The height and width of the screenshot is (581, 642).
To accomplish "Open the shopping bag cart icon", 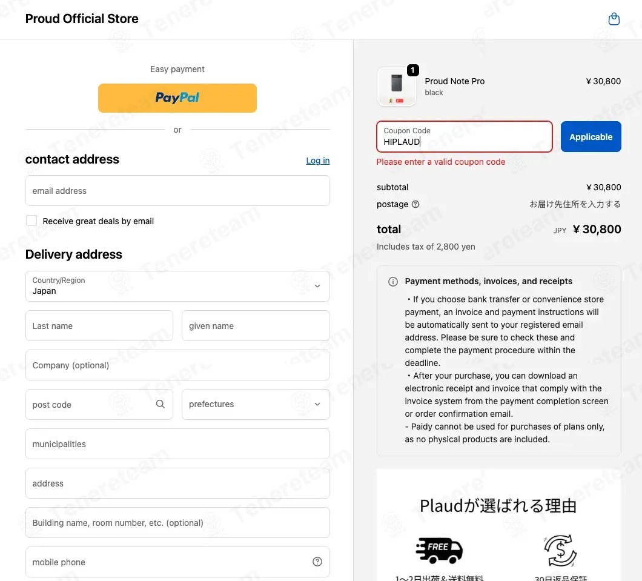I will coord(614,19).
